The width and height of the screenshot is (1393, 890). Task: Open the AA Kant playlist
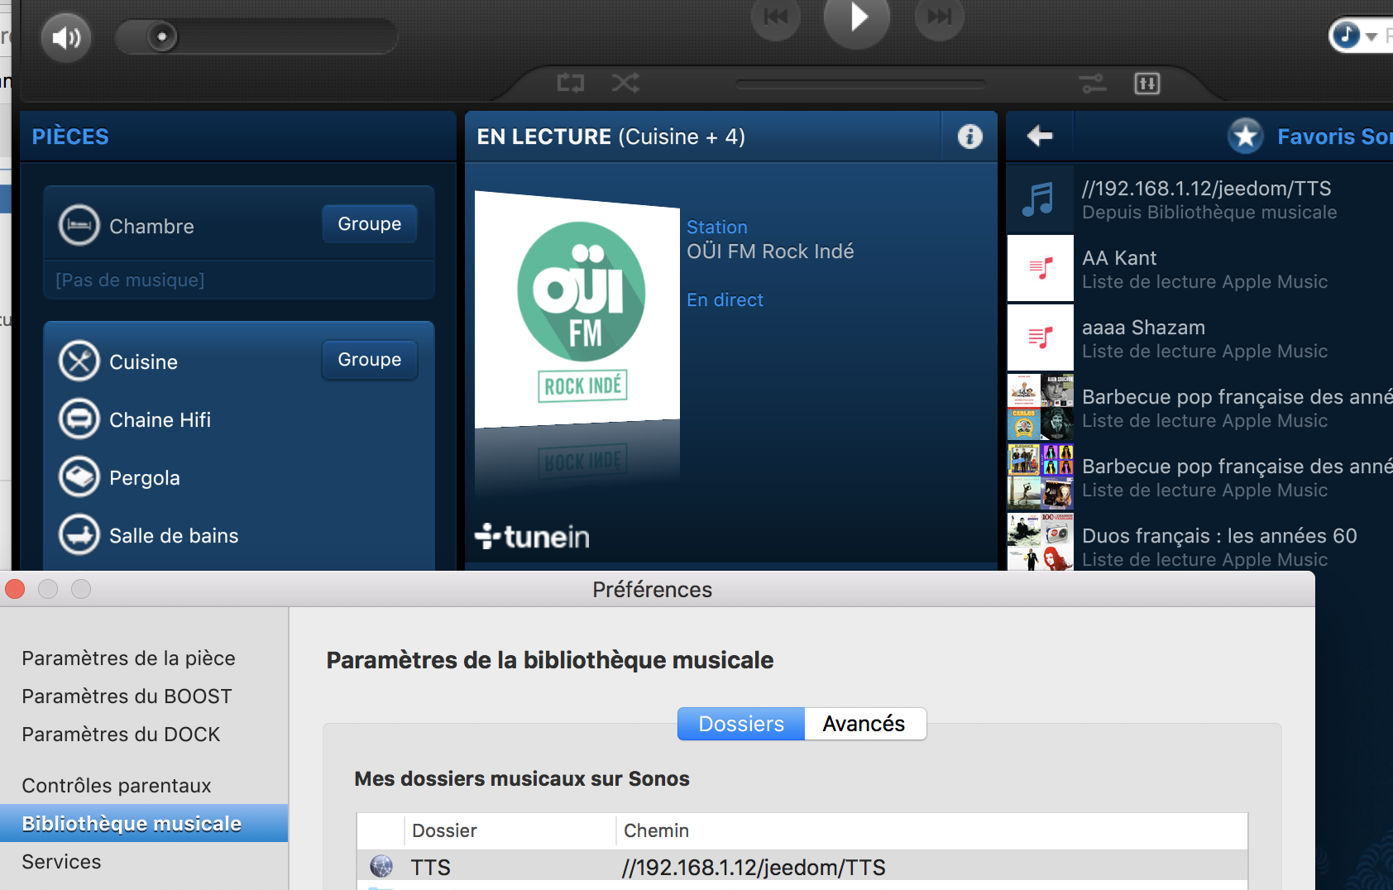(1200, 269)
